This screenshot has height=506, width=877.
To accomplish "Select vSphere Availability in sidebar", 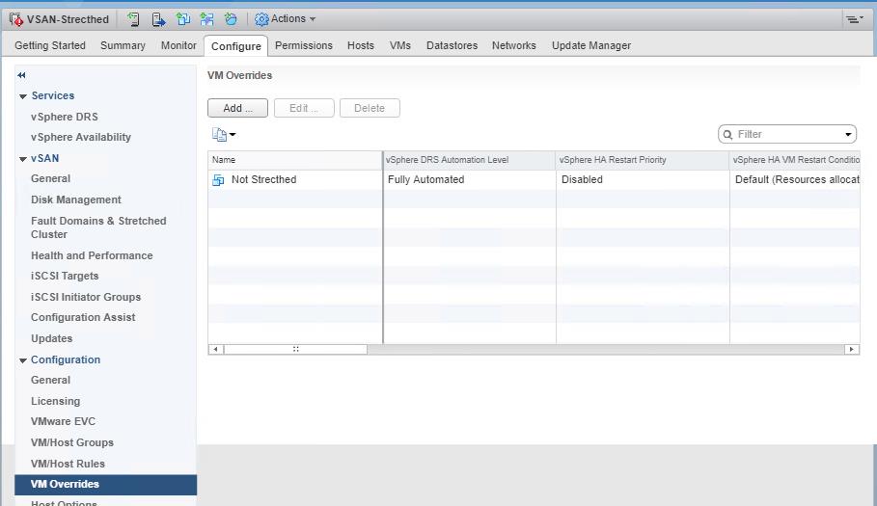I will pos(81,137).
